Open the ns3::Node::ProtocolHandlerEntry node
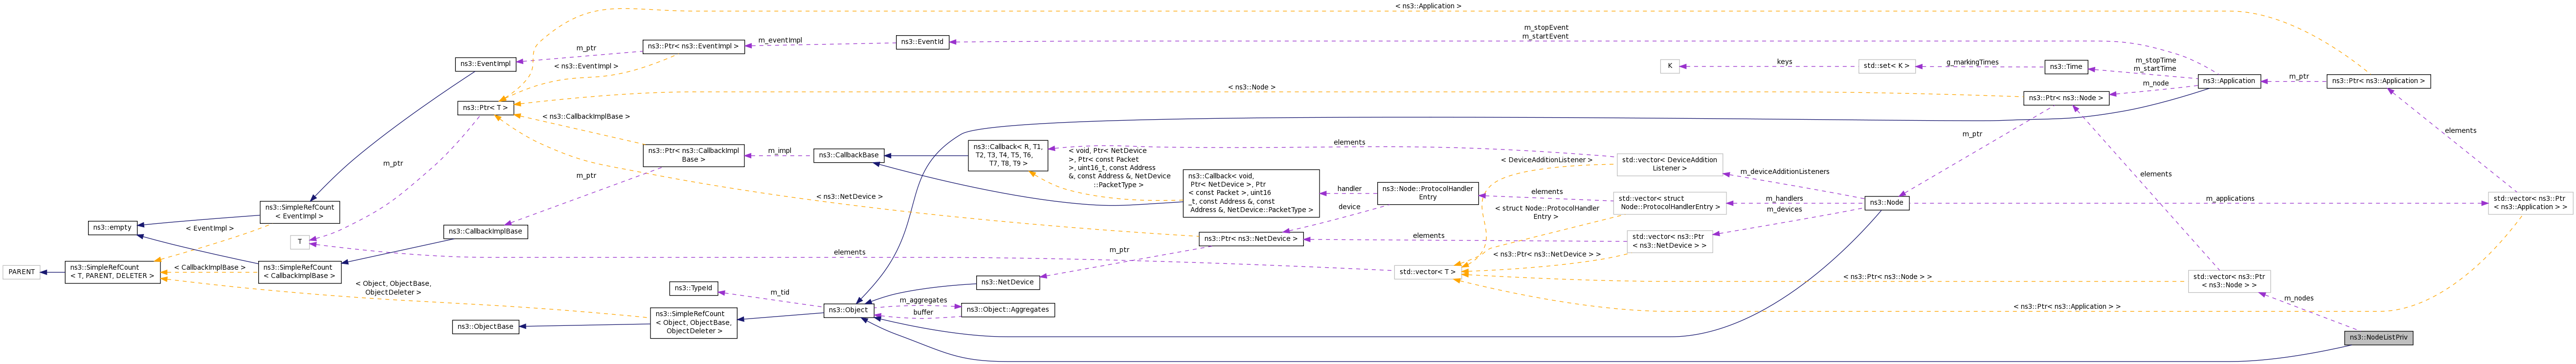2576x364 pixels. coord(1428,193)
